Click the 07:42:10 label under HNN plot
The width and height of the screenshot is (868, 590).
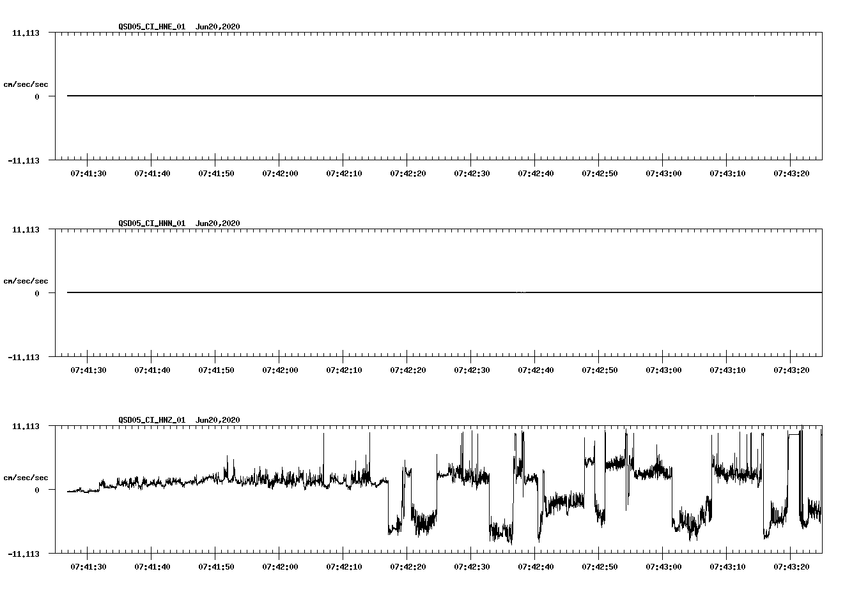pyautogui.click(x=344, y=370)
